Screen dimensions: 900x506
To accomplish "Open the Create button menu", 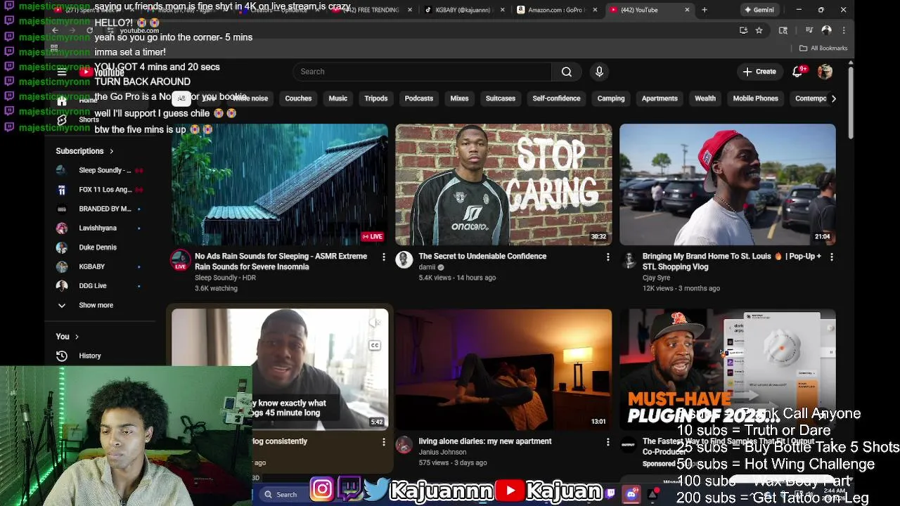I will coord(759,72).
